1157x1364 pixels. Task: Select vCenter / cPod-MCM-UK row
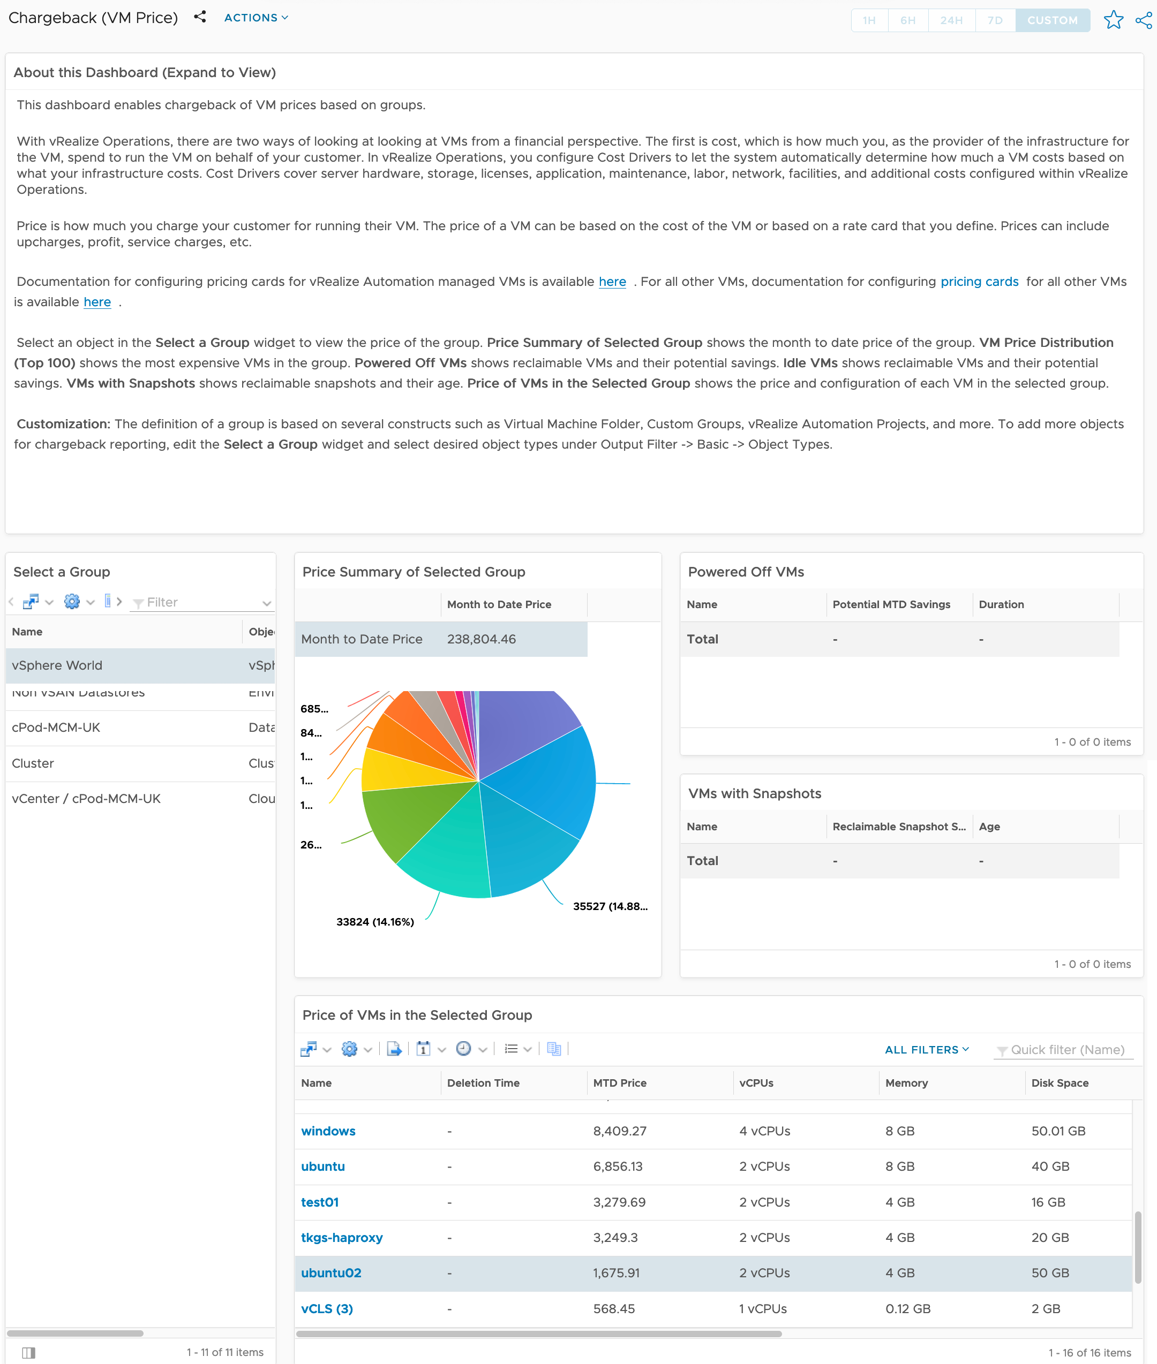pyautogui.click(x=140, y=799)
